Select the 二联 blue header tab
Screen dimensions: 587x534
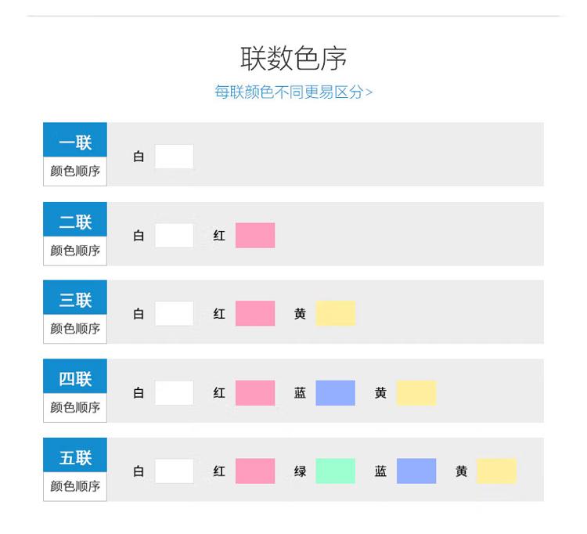[75, 219]
